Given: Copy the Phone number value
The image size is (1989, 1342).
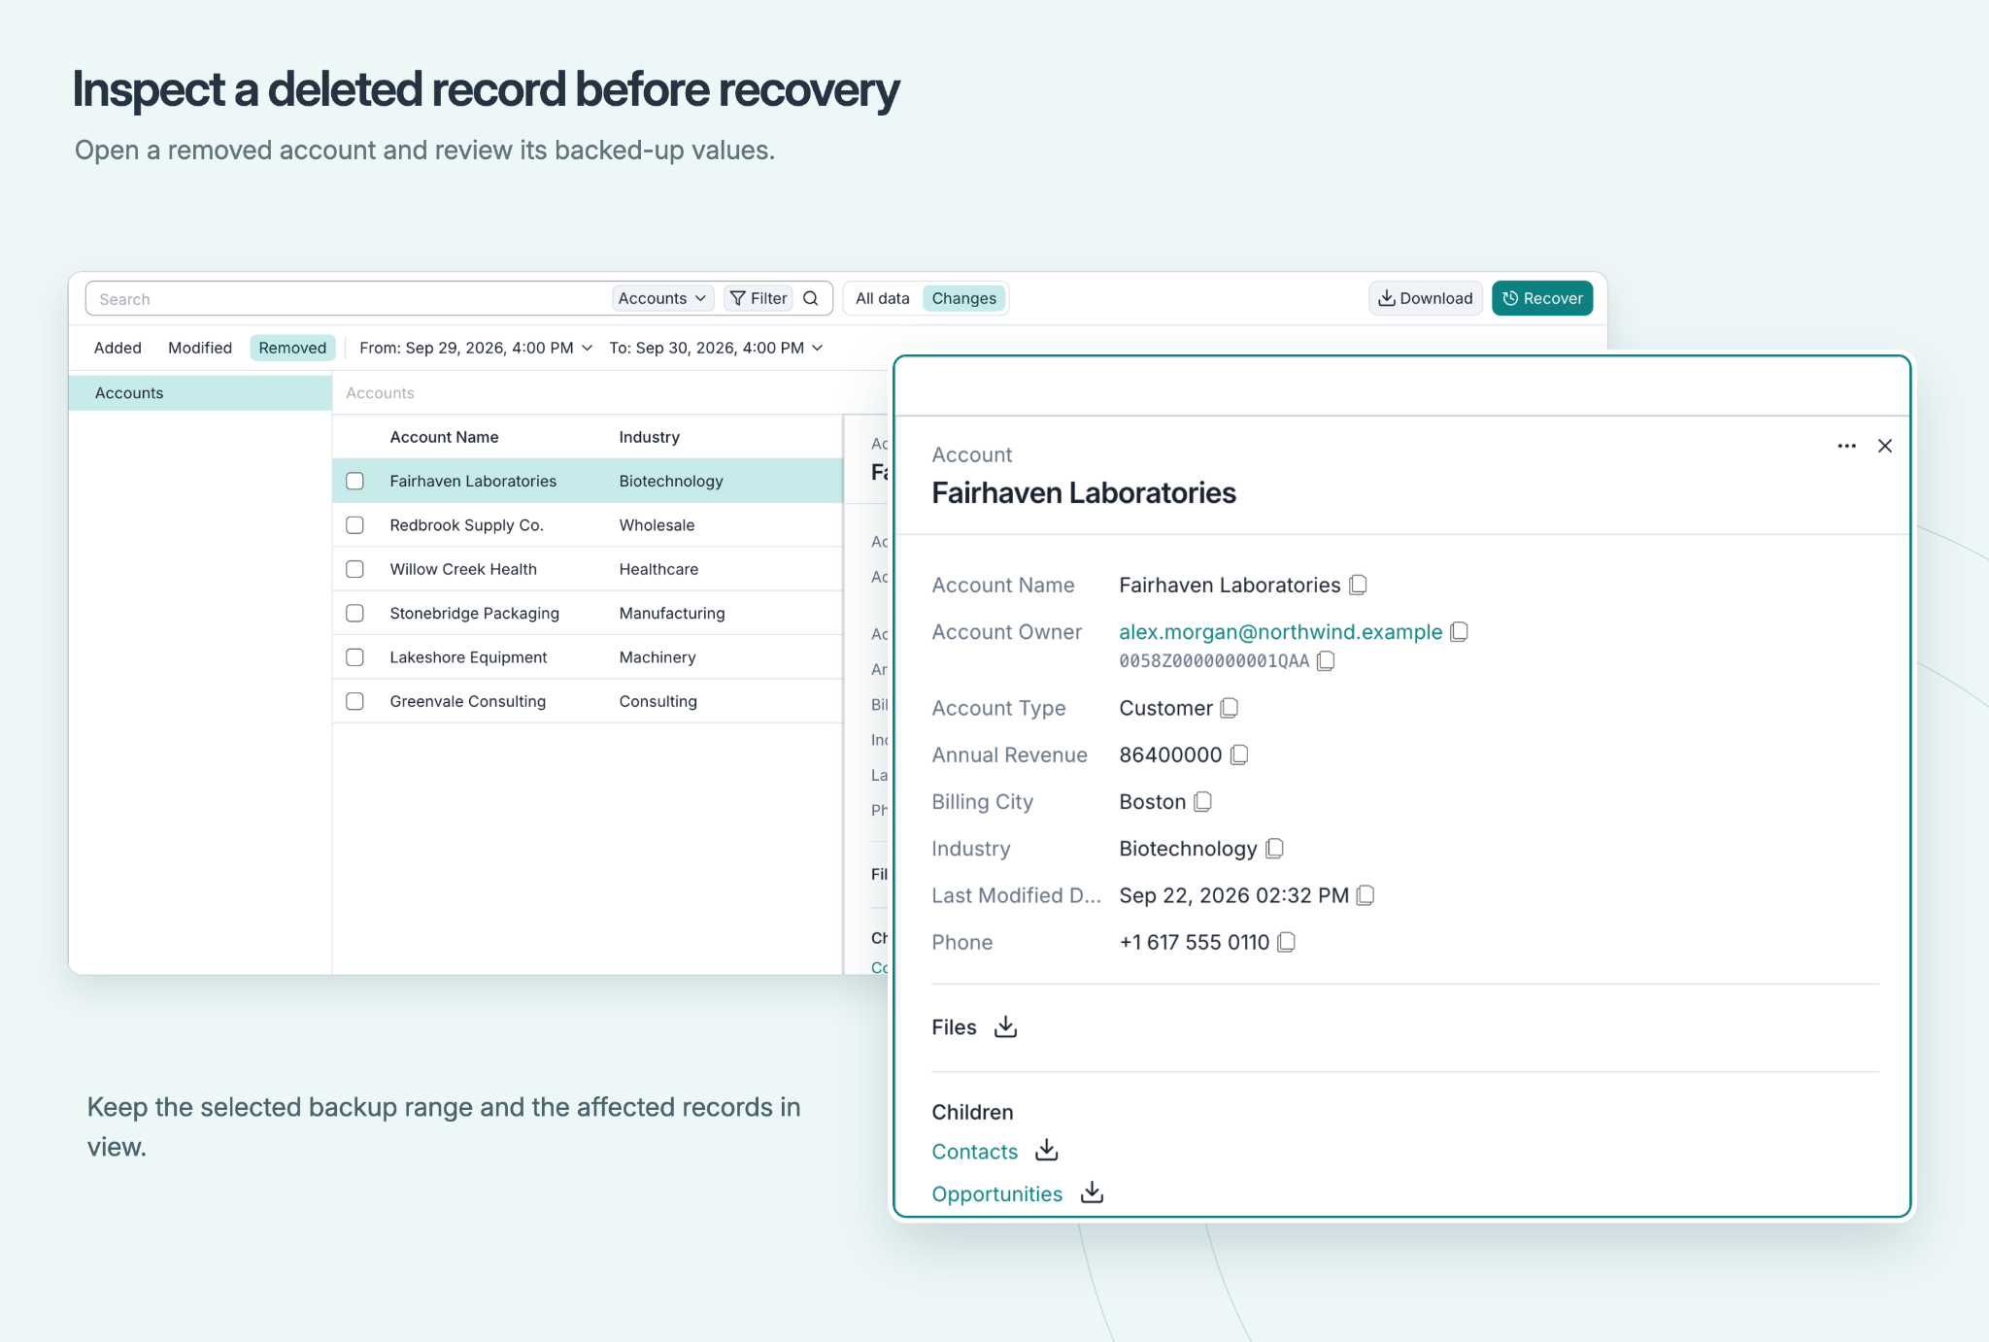Looking at the screenshot, I should click(1287, 942).
